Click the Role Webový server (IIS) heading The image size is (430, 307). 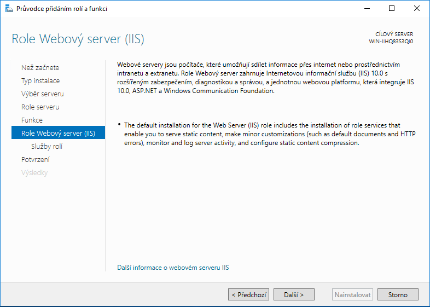[x=78, y=39]
